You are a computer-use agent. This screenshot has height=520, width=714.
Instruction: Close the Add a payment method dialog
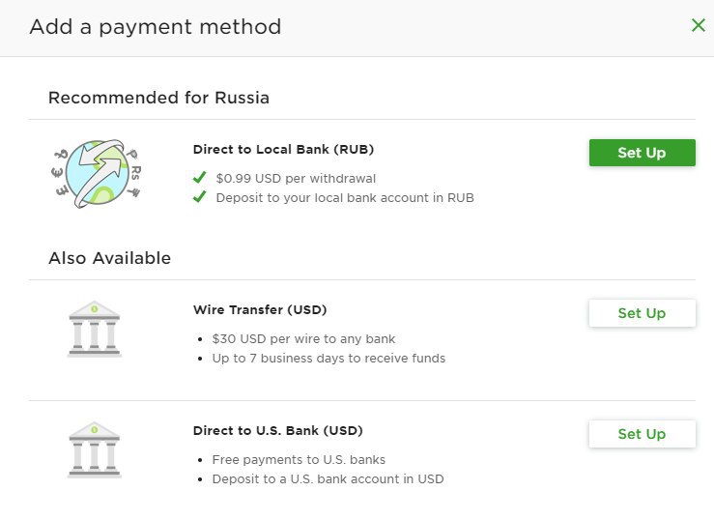(699, 25)
